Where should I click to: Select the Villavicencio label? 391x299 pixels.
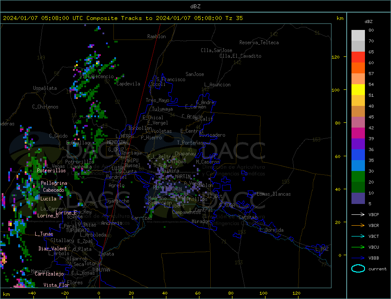tap(97, 77)
